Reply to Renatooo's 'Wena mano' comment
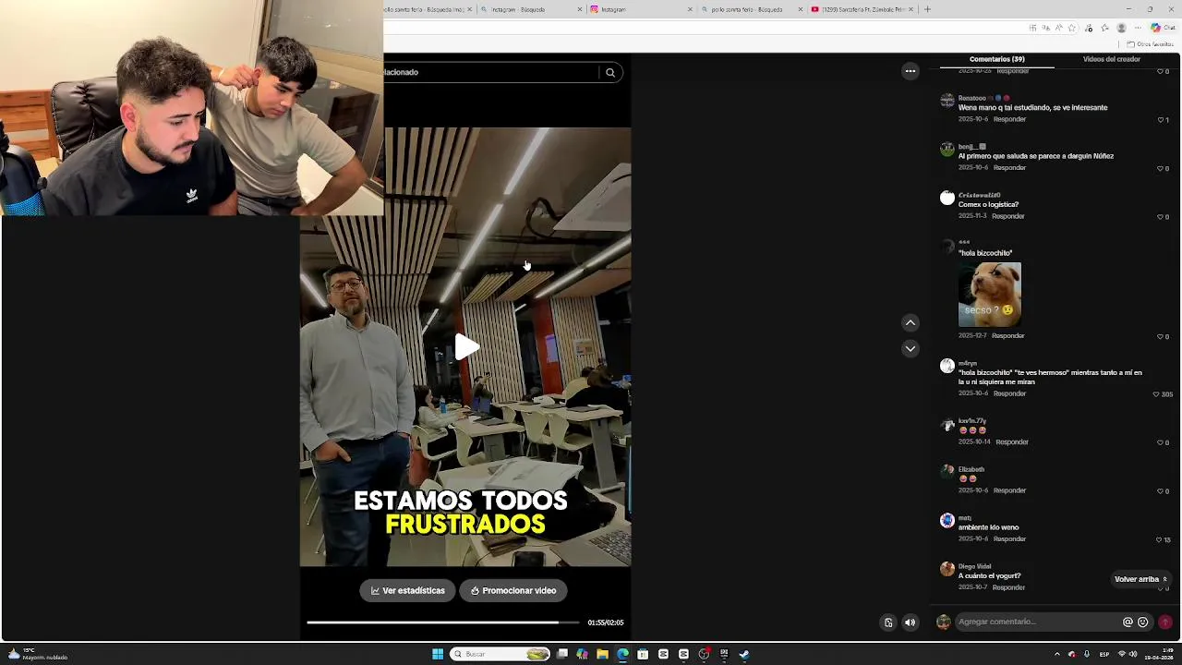This screenshot has height=665, width=1182. [1010, 119]
